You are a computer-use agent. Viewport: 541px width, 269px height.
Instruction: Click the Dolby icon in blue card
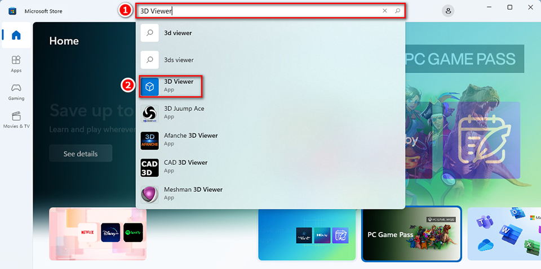(322, 235)
